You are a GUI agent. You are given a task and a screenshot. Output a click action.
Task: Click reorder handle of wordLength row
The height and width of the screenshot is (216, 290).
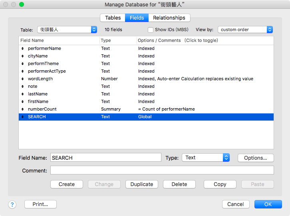(x=22, y=79)
